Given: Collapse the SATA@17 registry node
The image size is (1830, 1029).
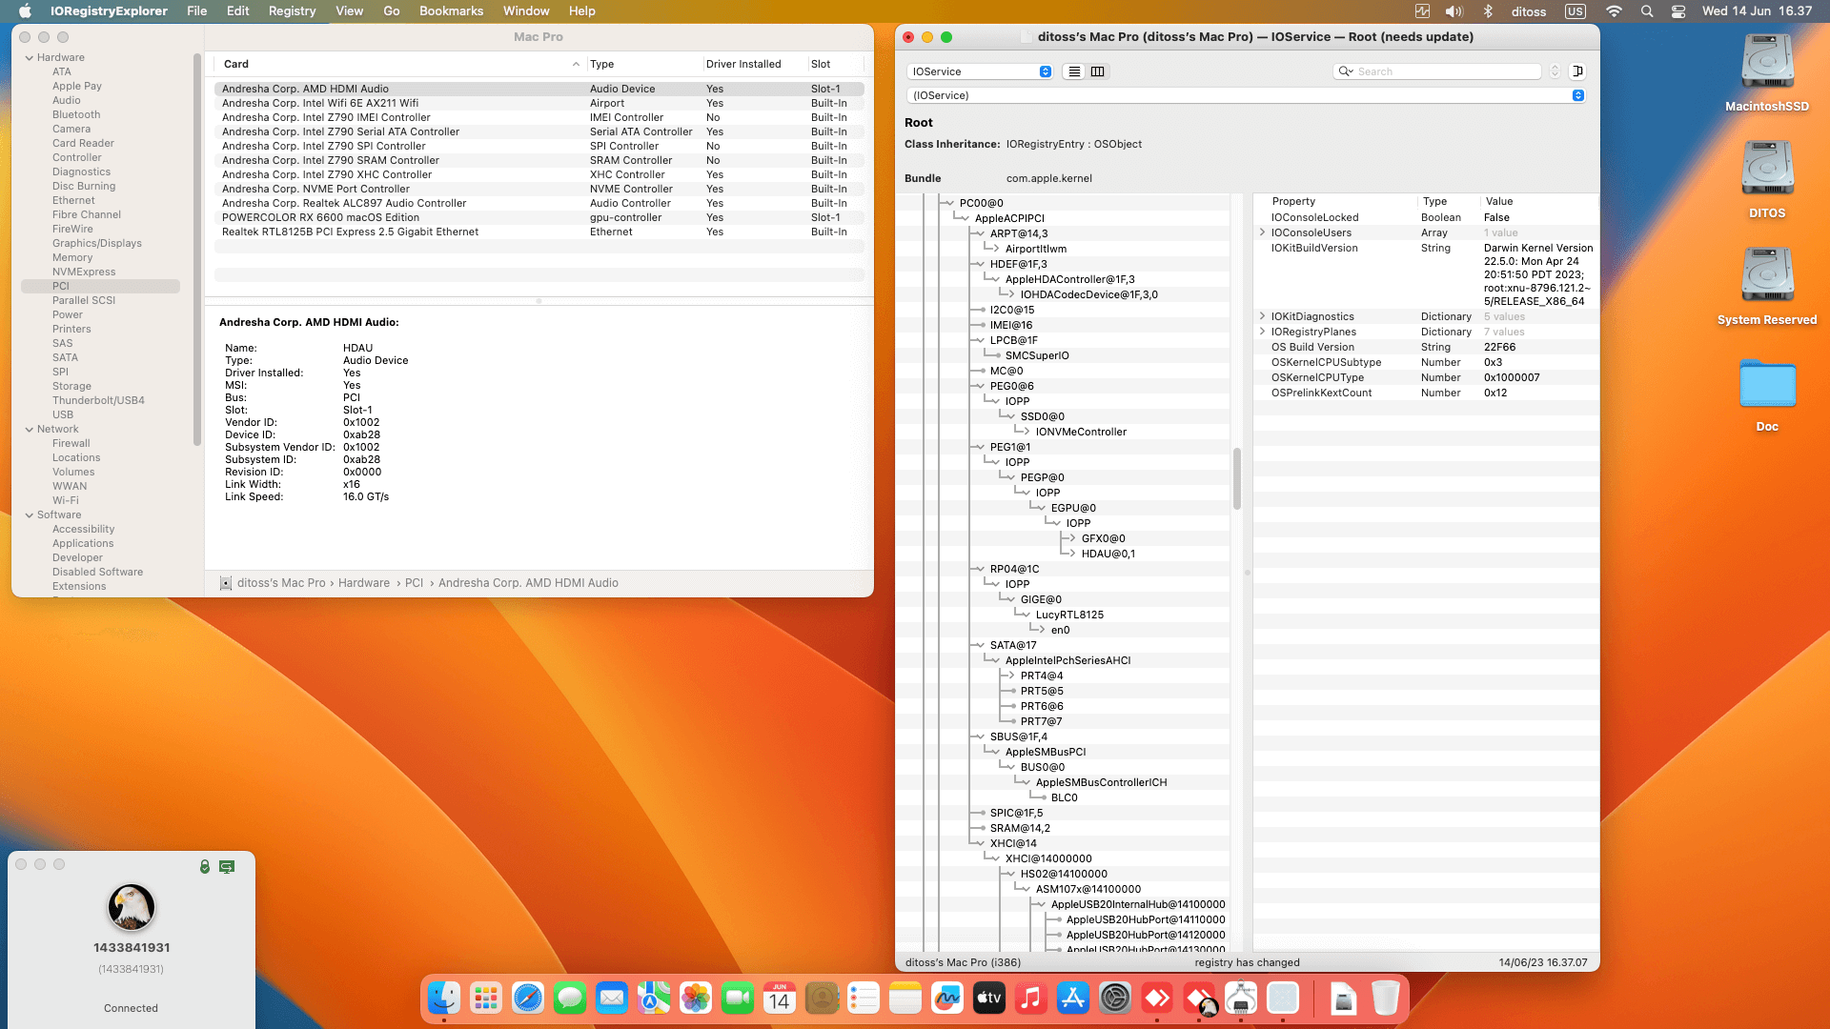Looking at the screenshot, I should click(x=978, y=645).
